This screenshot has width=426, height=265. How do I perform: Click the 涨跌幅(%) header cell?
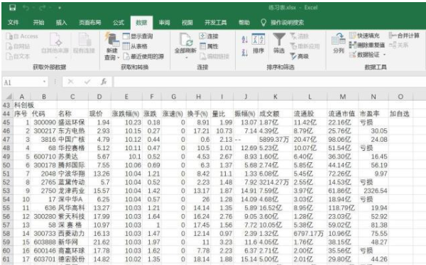126,114
